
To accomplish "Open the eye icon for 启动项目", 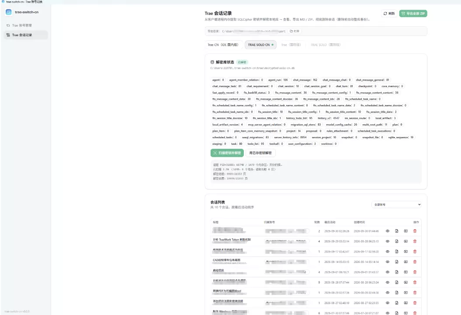I will [388, 272].
